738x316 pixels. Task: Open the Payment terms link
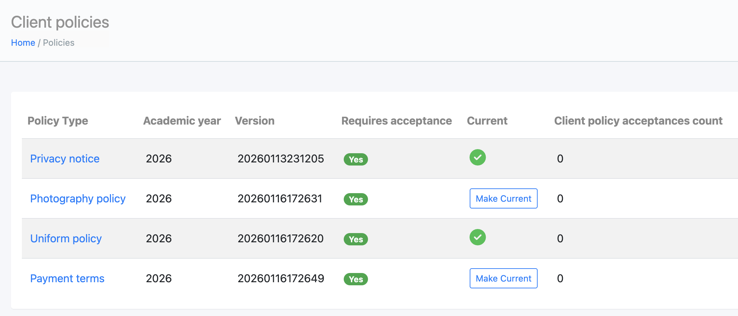point(67,278)
